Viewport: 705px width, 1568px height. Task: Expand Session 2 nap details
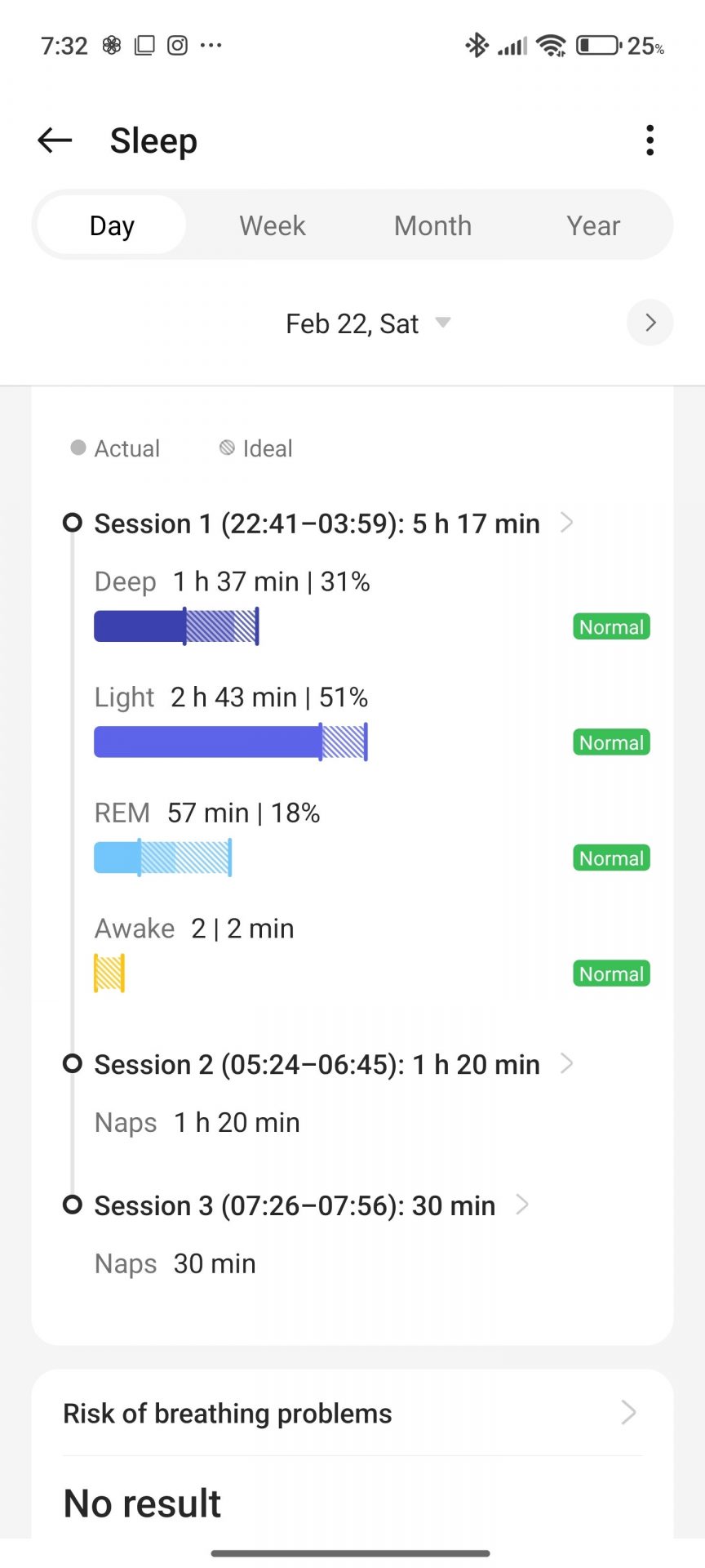(567, 1063)
